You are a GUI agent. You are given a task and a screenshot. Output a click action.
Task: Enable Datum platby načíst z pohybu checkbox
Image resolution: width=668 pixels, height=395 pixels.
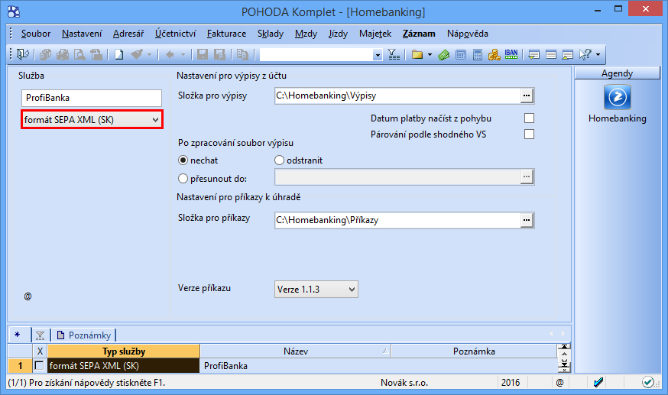click(529, 118)
